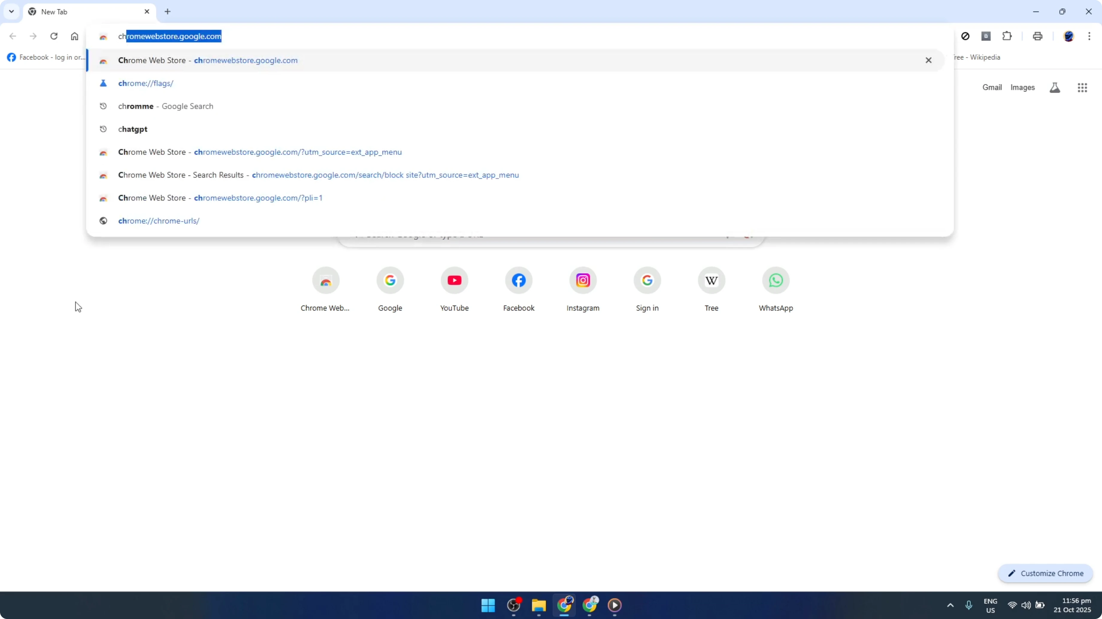1102x619 pixels.
Task: Reload the page with the refresh icon
Action: pyautogui.click(x=54, y=36)
